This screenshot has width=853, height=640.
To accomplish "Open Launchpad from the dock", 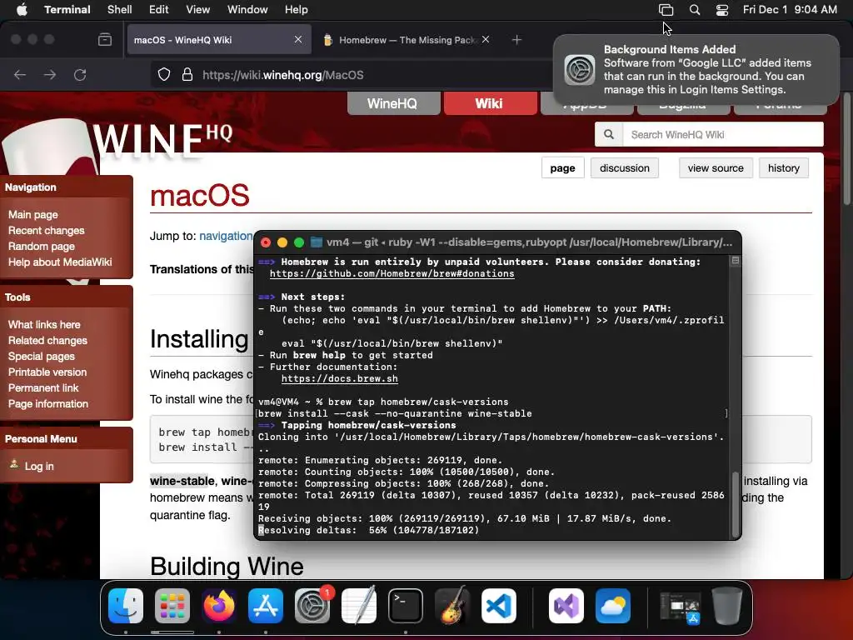I will tap(172, 606).
